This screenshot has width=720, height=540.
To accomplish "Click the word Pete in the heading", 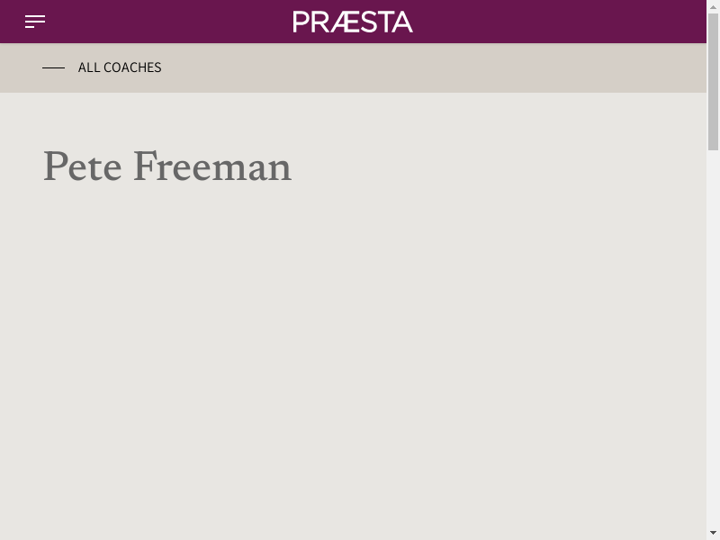I will 82,167.
